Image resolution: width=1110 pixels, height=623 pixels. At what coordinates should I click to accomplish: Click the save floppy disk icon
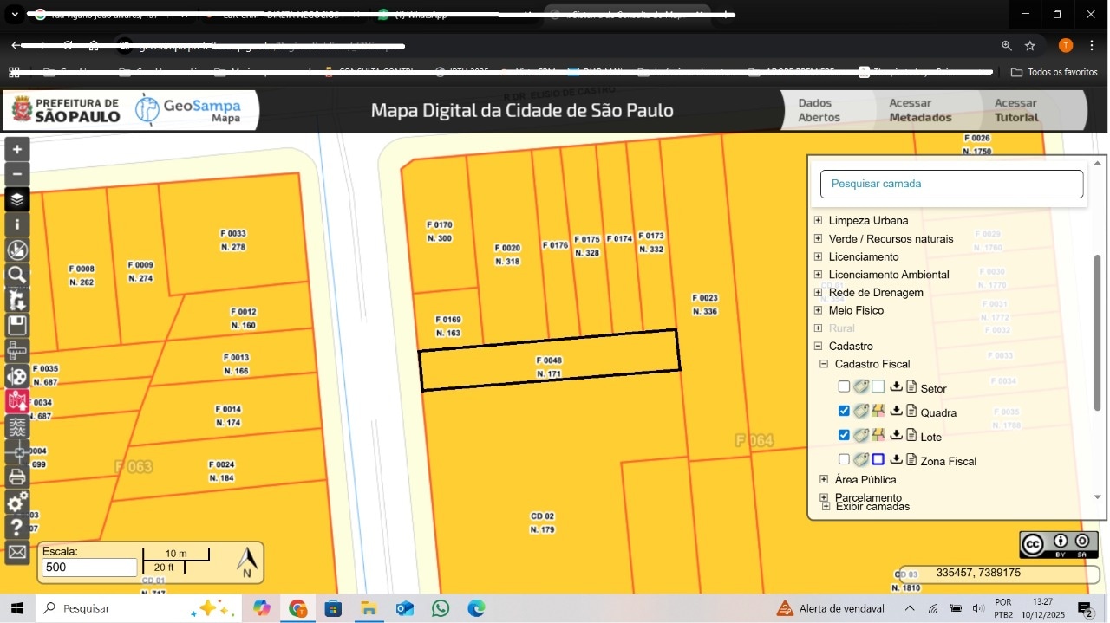(x=16, y=326)
